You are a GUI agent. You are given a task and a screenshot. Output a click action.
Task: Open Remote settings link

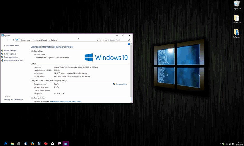tap(10, 54)
